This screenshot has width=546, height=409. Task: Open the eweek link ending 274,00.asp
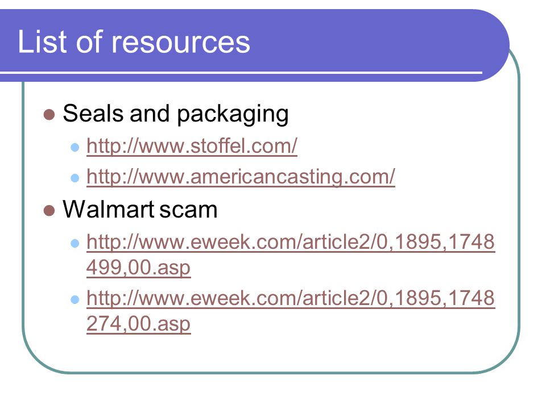point(291,311)
